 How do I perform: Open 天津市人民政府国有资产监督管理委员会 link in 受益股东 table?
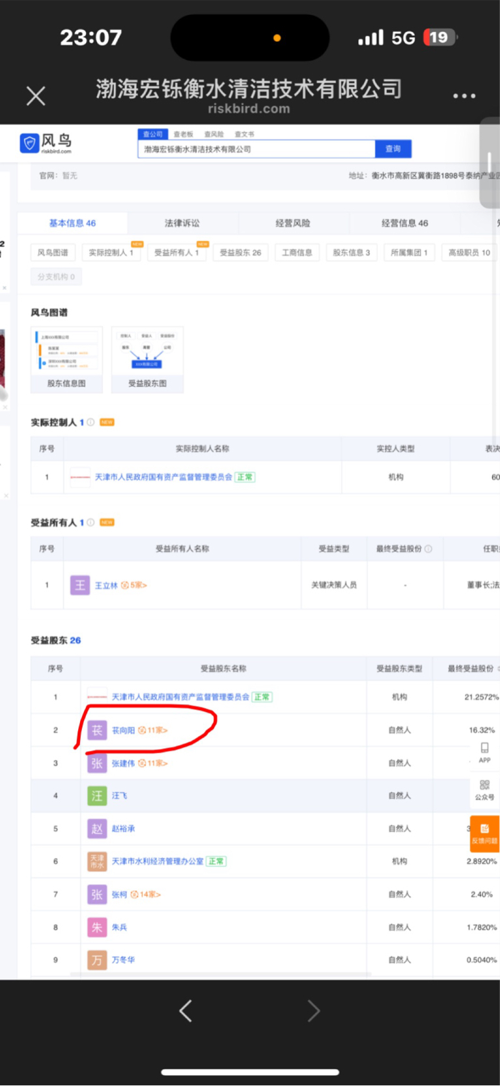[180, 697]
